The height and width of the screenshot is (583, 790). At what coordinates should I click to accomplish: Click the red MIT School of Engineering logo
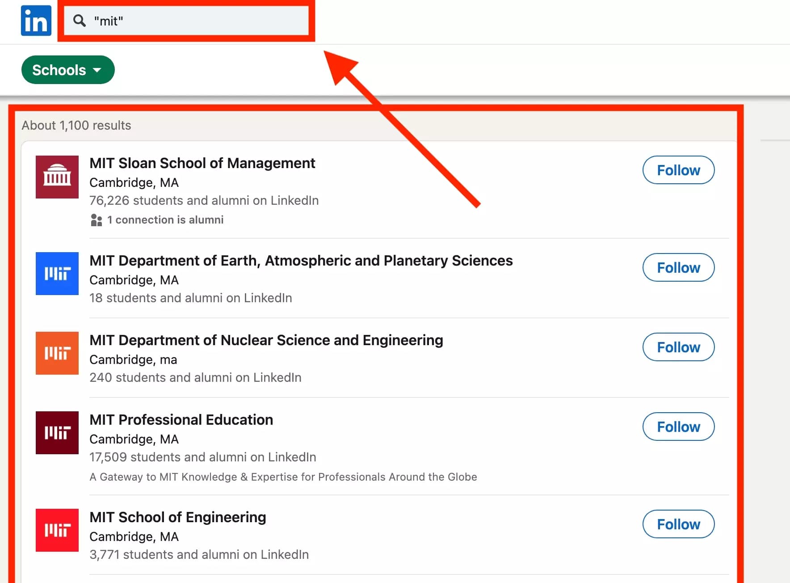[x=57, y=530]
